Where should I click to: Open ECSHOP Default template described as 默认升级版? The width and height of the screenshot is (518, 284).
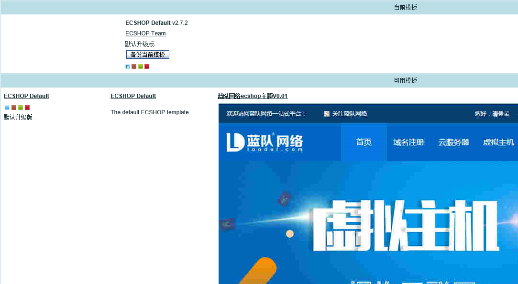[26, 96]
